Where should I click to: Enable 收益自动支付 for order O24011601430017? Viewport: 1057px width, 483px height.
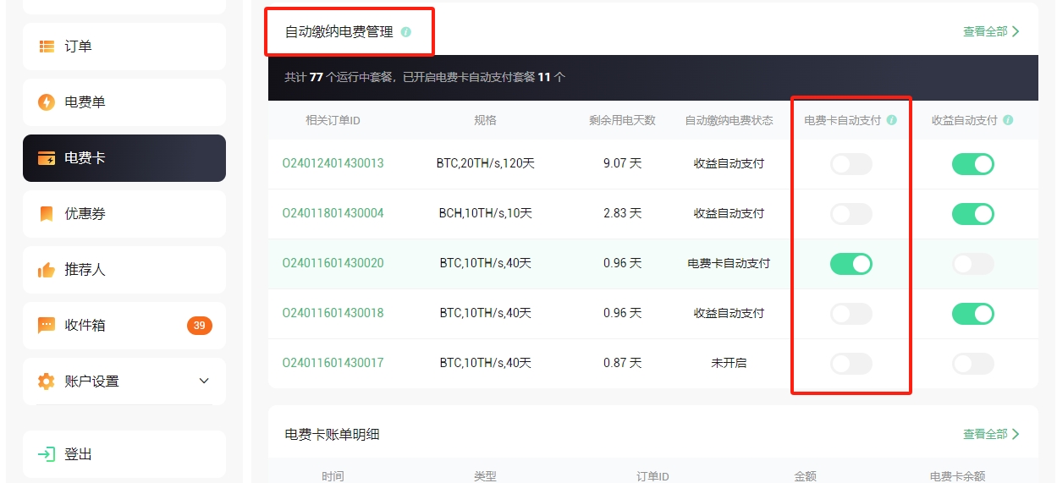(973, 364)
